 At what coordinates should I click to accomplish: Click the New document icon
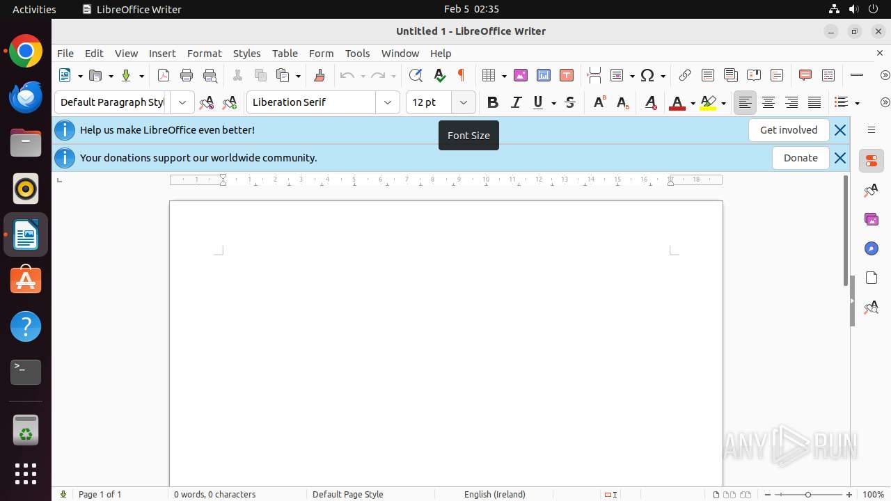click(x=65, y=76)
